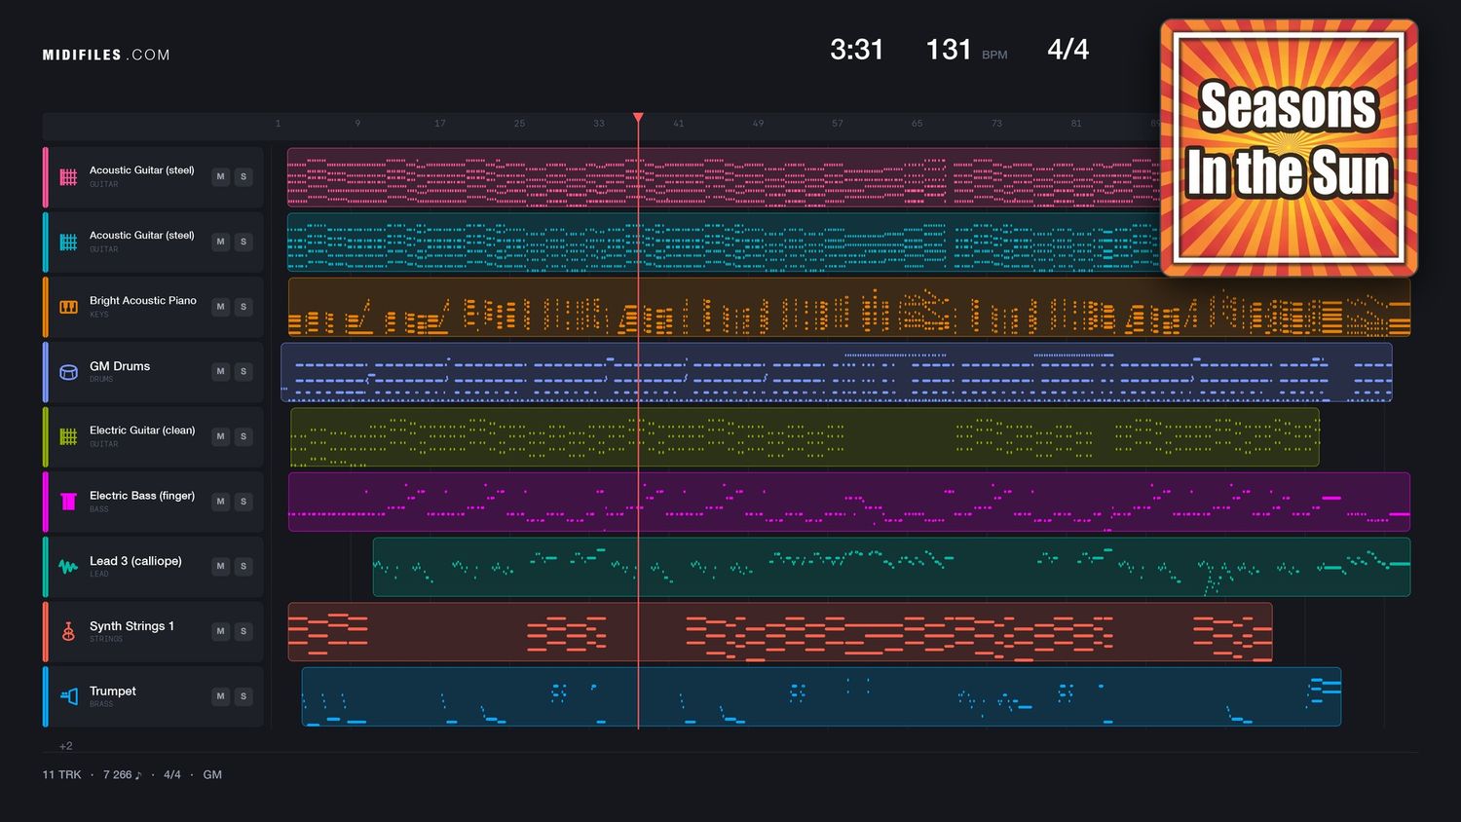Select the cyan Acoustic Guitar MIDI clip
1461x822 pixels.
coord(723,242)
